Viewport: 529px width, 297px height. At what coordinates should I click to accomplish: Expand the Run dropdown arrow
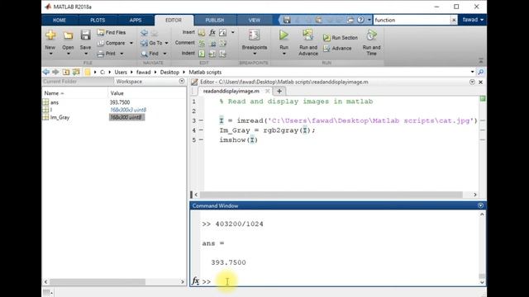[x=284, y=54]
